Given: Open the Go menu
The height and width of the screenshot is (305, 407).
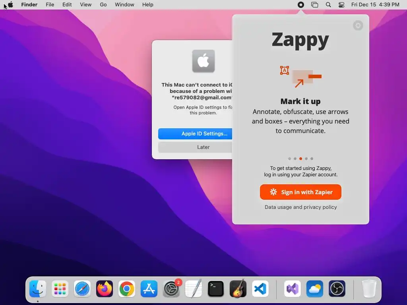Looking at the screenshot, I should point(103,5).
